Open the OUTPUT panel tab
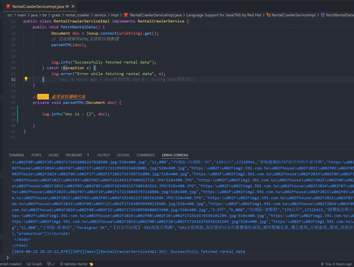Image resolution: width=354 pixels, height=267 pixels. [x=104, y=155]
